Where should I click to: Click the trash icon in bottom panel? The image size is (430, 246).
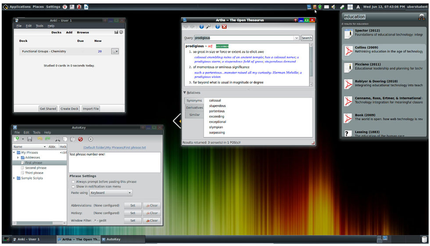tap(424, 239)
